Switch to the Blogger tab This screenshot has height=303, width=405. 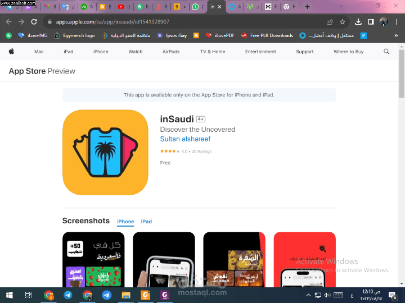[106, 7]
